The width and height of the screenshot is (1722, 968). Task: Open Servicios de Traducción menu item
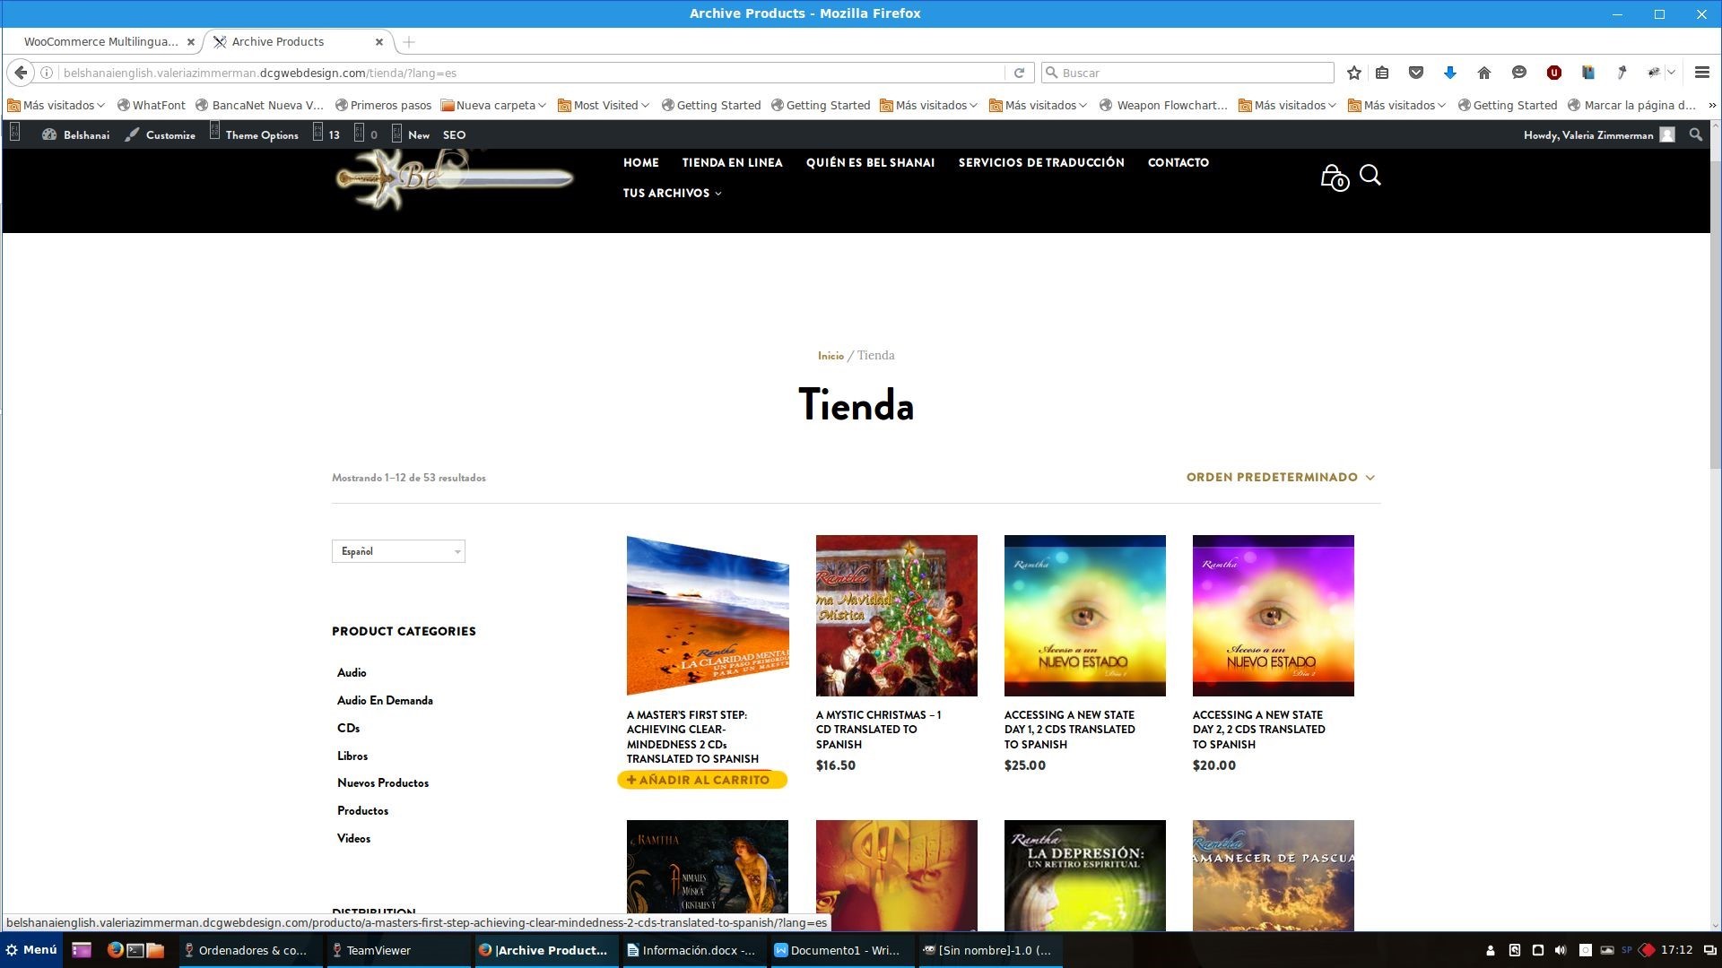click(1041, 162)
